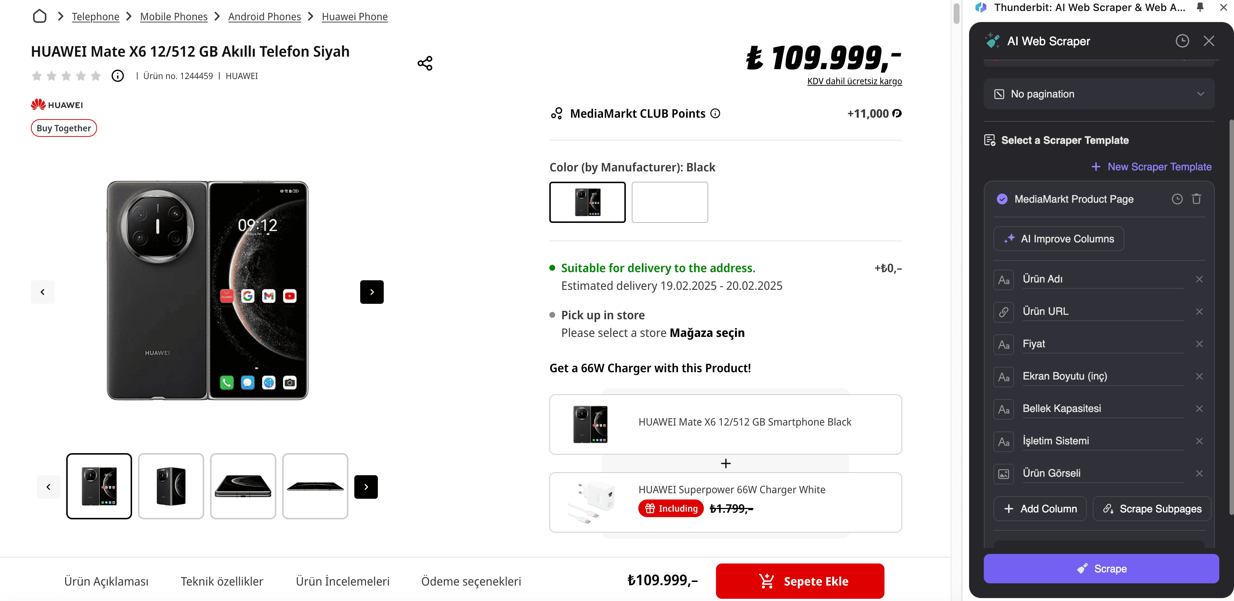
Task: Delete the MediaMarkt Product Page template
Action: pos(1196,199)
